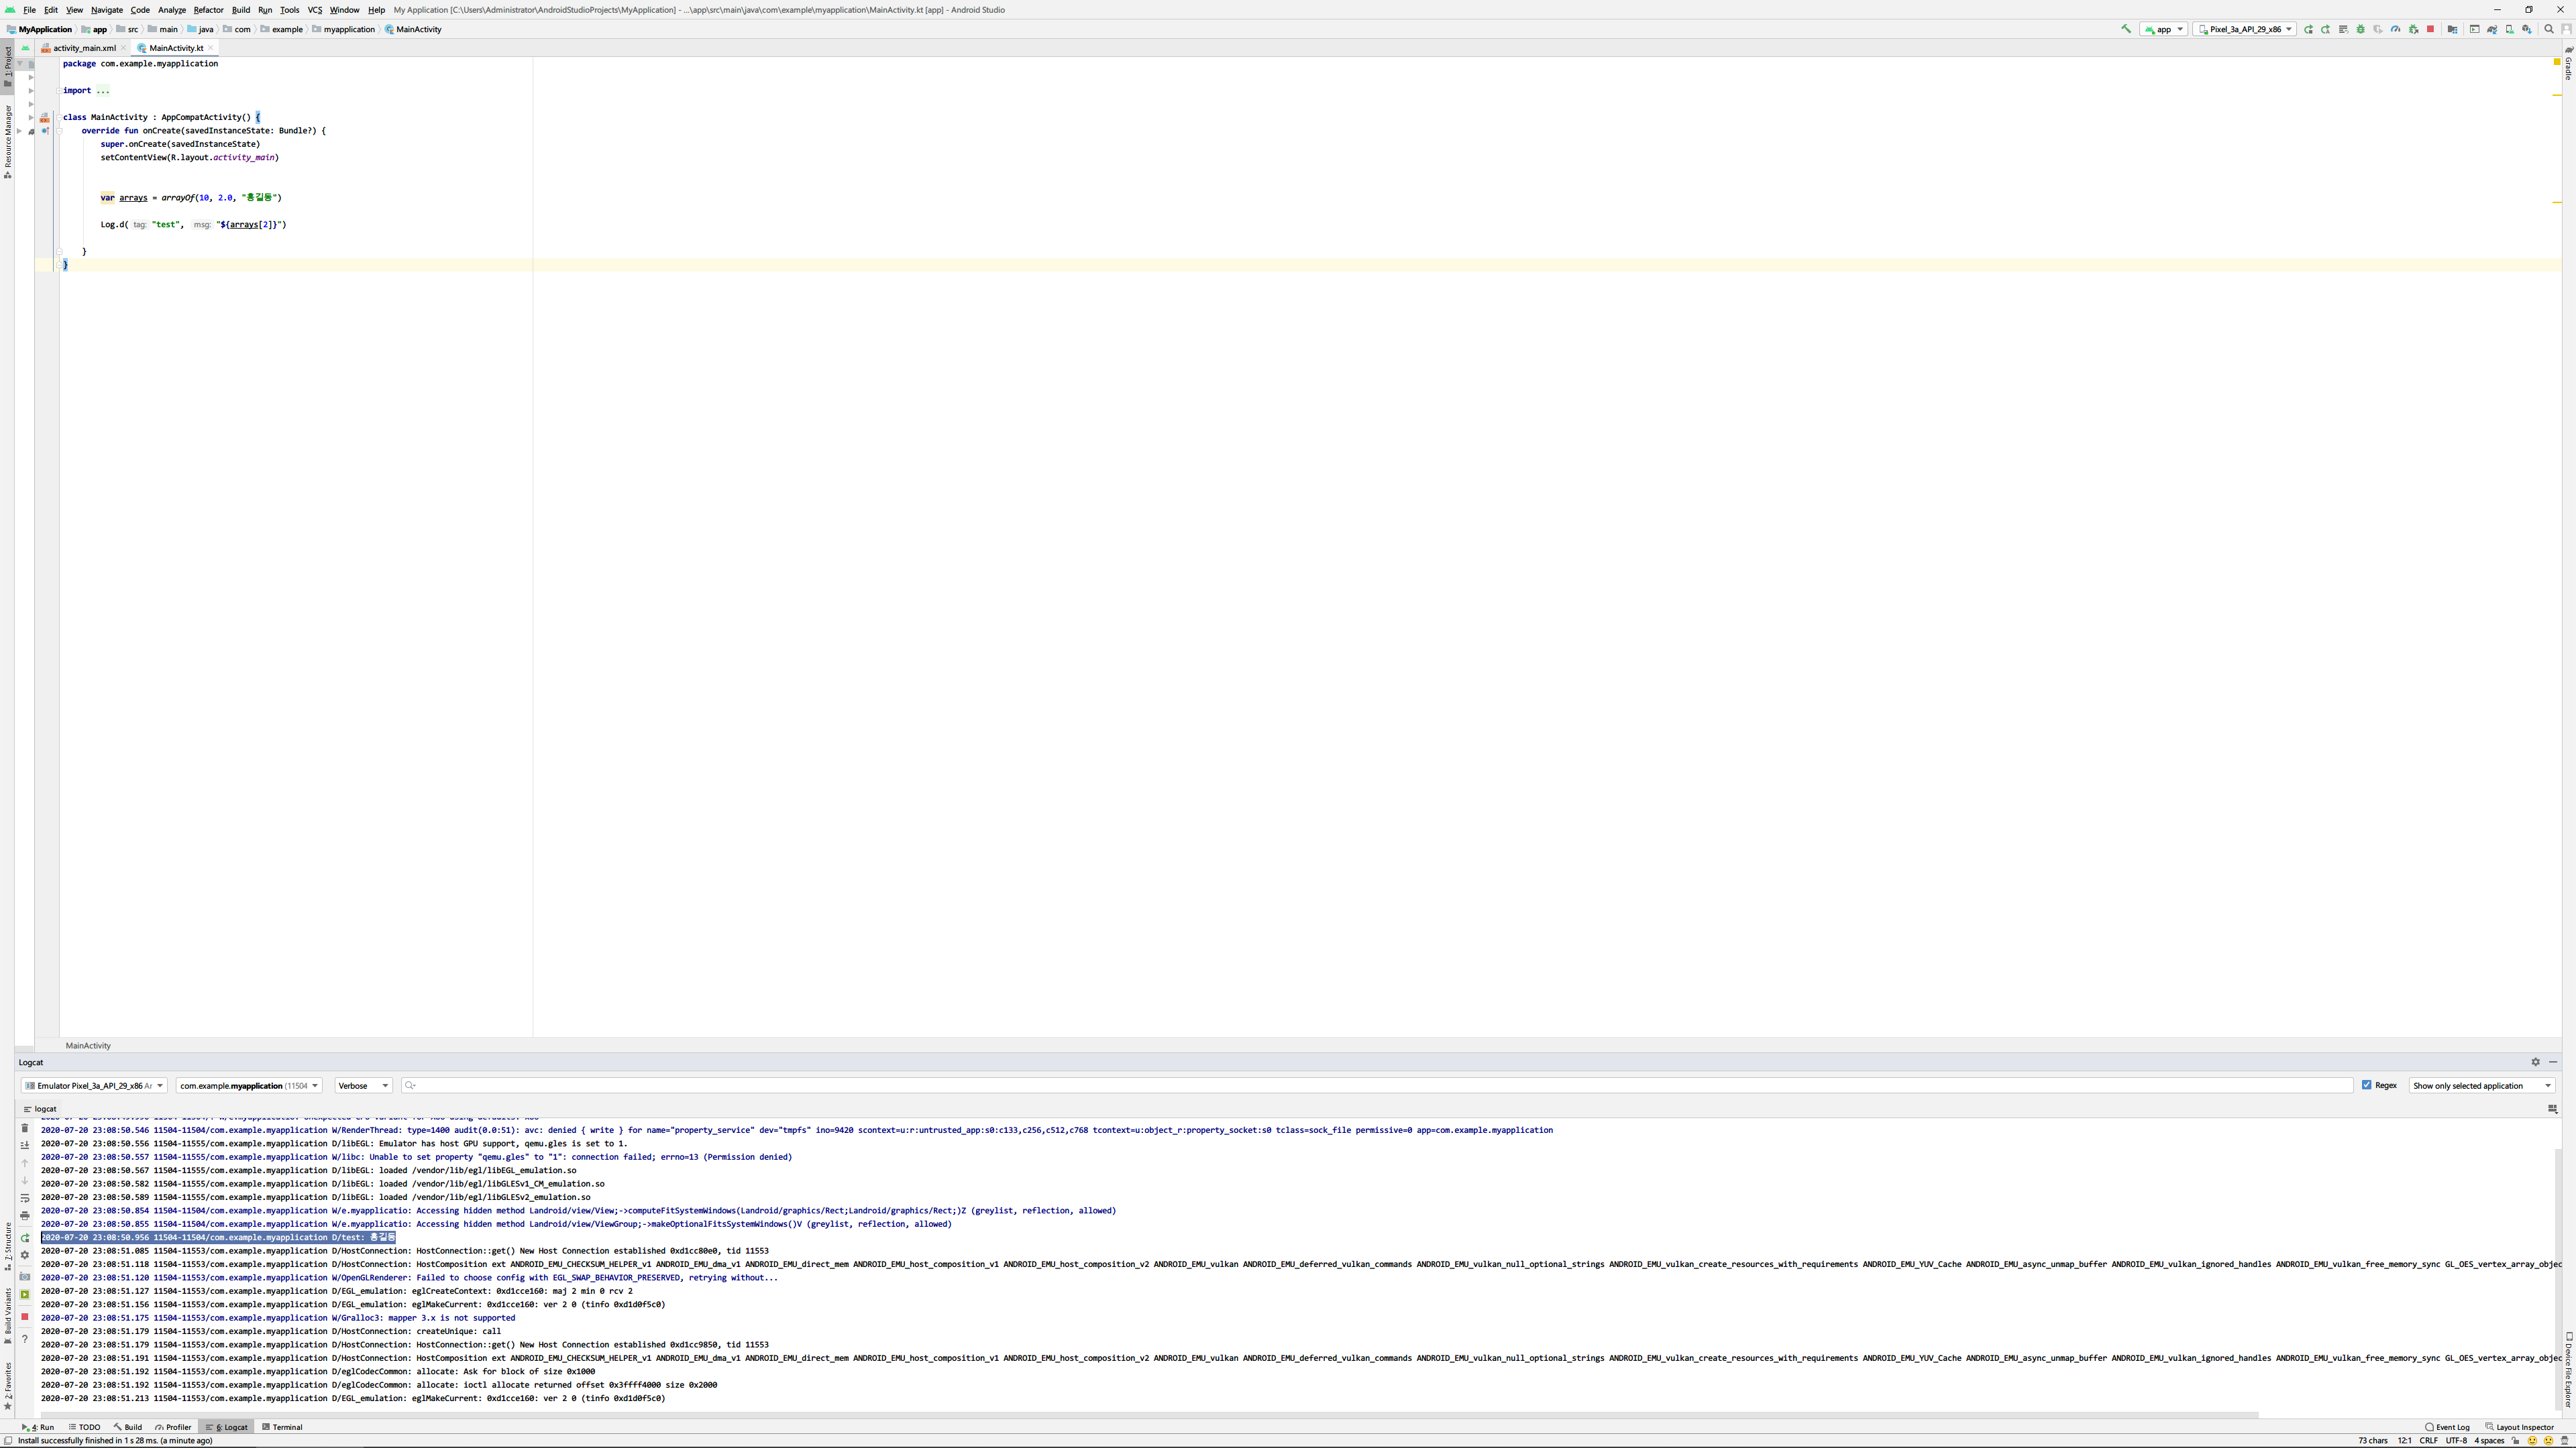Open the Pixel_3a_API_29_x86 device dropdown
The height and width of the screenshot is (1448, 2576).
click(x=2245, y=30)
